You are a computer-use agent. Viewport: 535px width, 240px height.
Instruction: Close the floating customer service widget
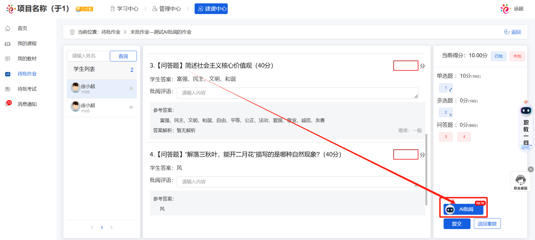pyautogui.click(x=531, y=169)
